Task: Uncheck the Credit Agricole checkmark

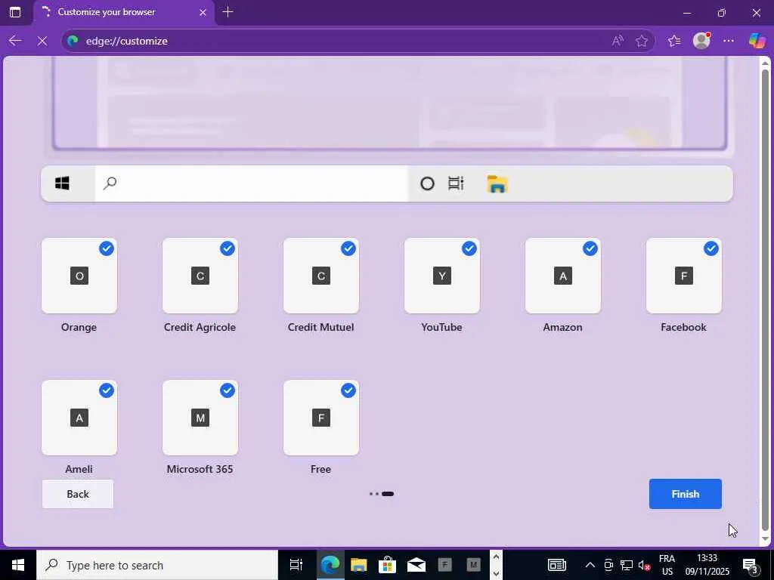Action: tap(227, 248)
